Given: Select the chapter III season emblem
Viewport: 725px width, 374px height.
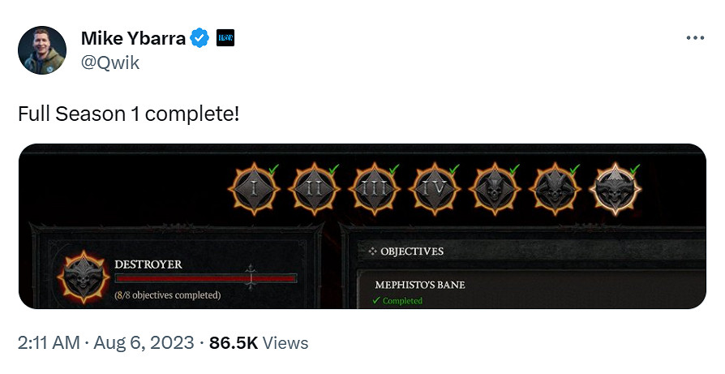Looking at the screenshot, I should click(373, 190).
